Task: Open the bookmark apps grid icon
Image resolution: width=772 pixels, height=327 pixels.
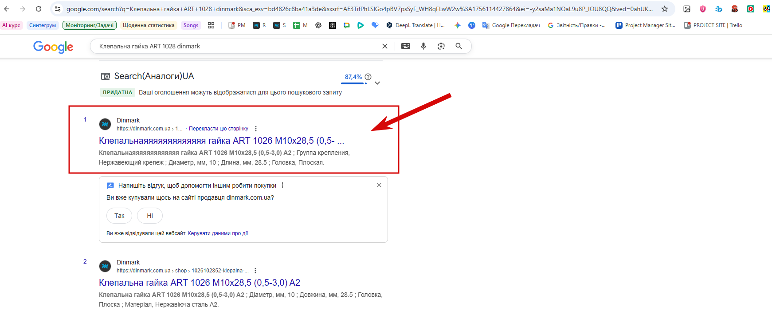Action: [211, 25]
